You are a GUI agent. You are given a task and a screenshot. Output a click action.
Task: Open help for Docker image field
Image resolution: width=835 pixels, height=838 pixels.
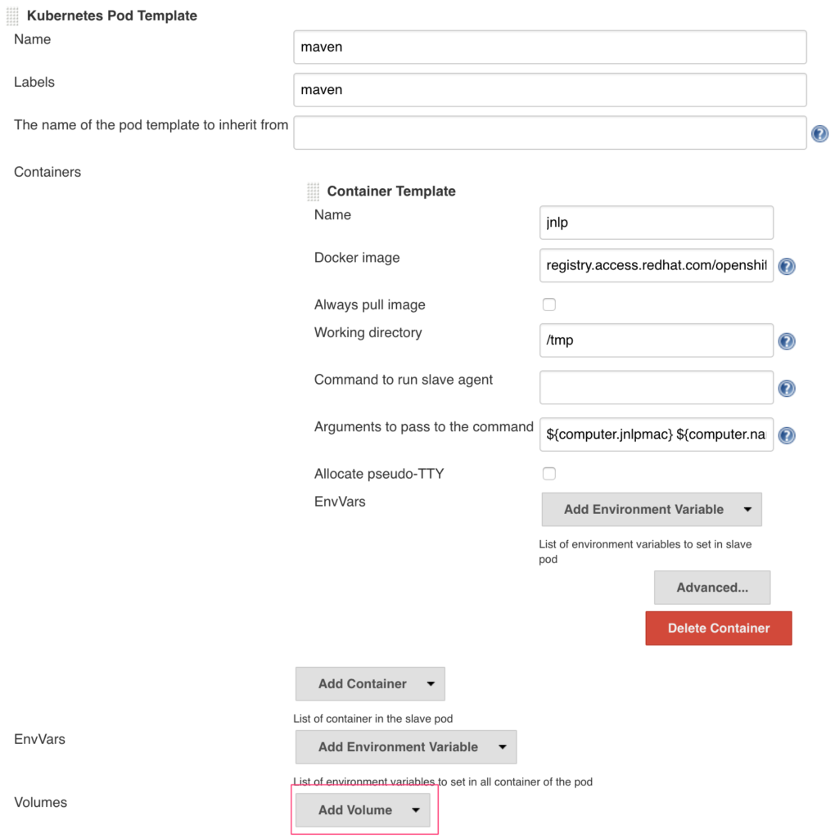787,267
